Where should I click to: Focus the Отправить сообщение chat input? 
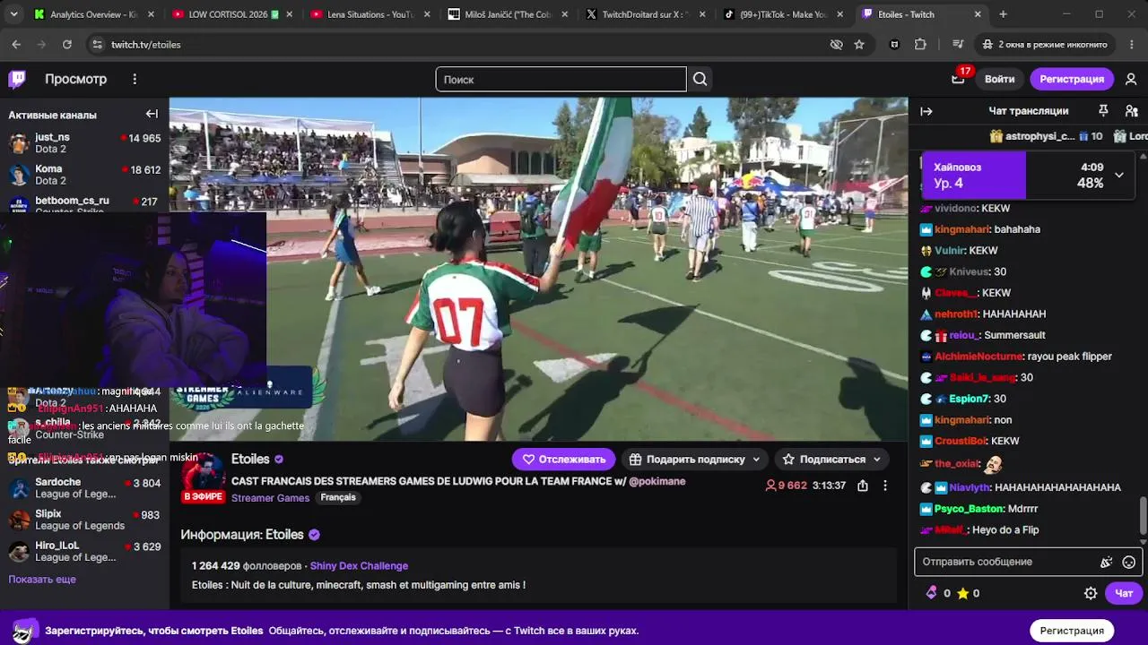click(1008, 562)
